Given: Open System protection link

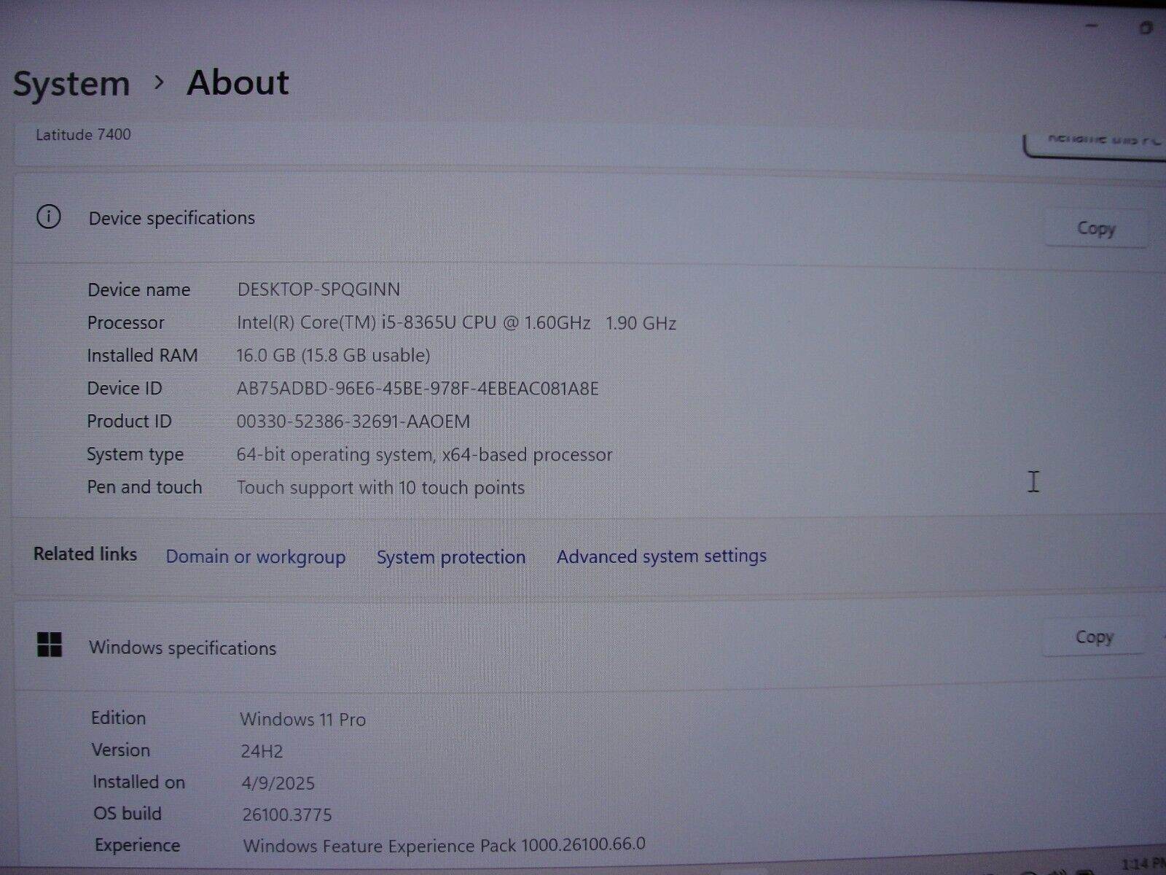Looking at the screenshot, I should pyautogui.click(x=450, y=557).
